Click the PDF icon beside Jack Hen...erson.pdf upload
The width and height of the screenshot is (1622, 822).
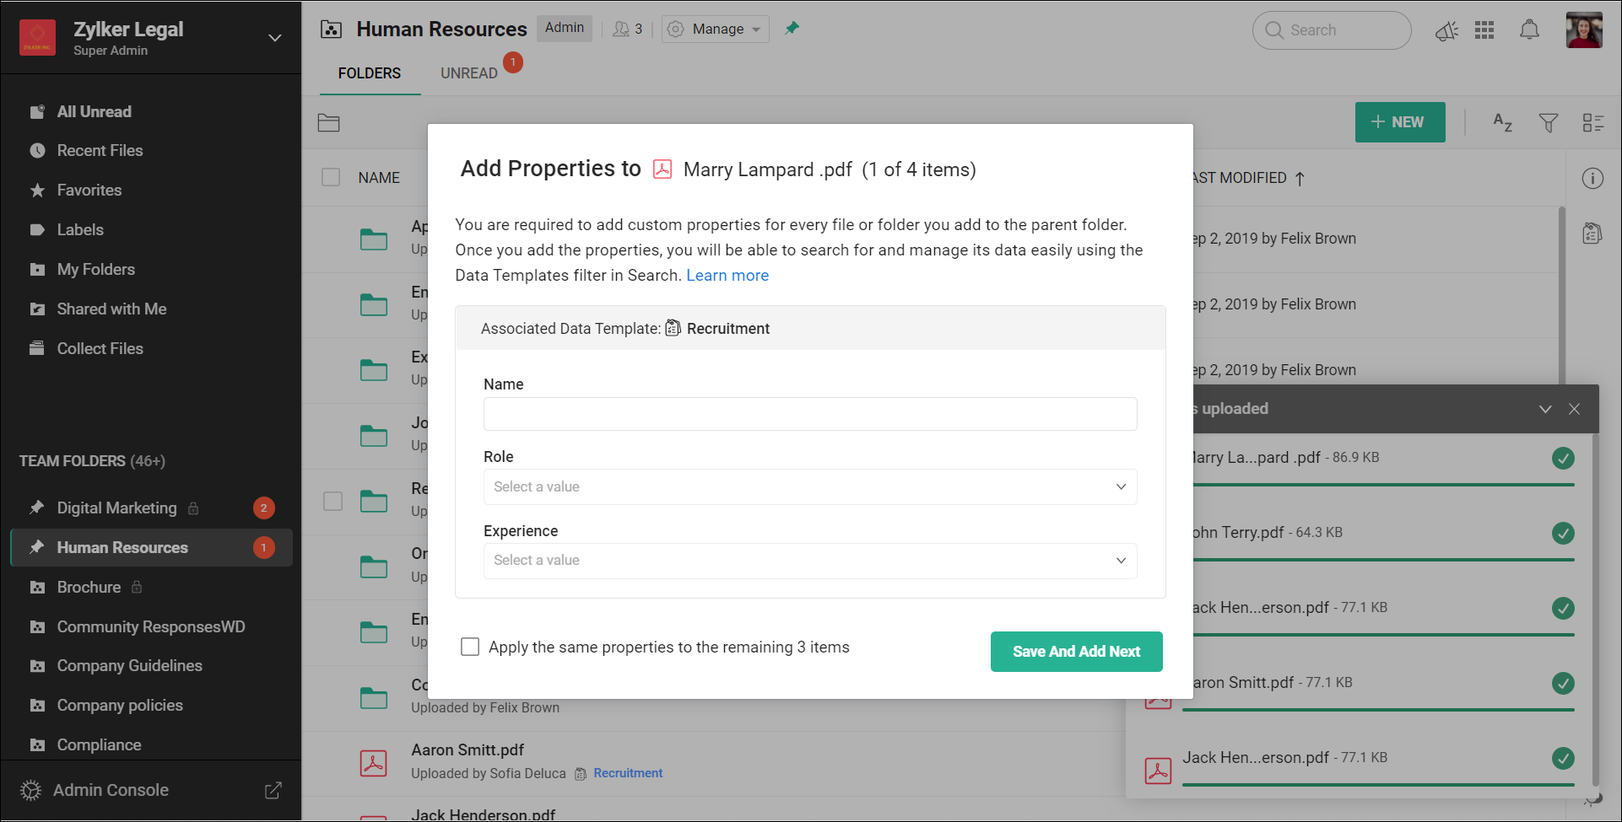click(1158, 771)
